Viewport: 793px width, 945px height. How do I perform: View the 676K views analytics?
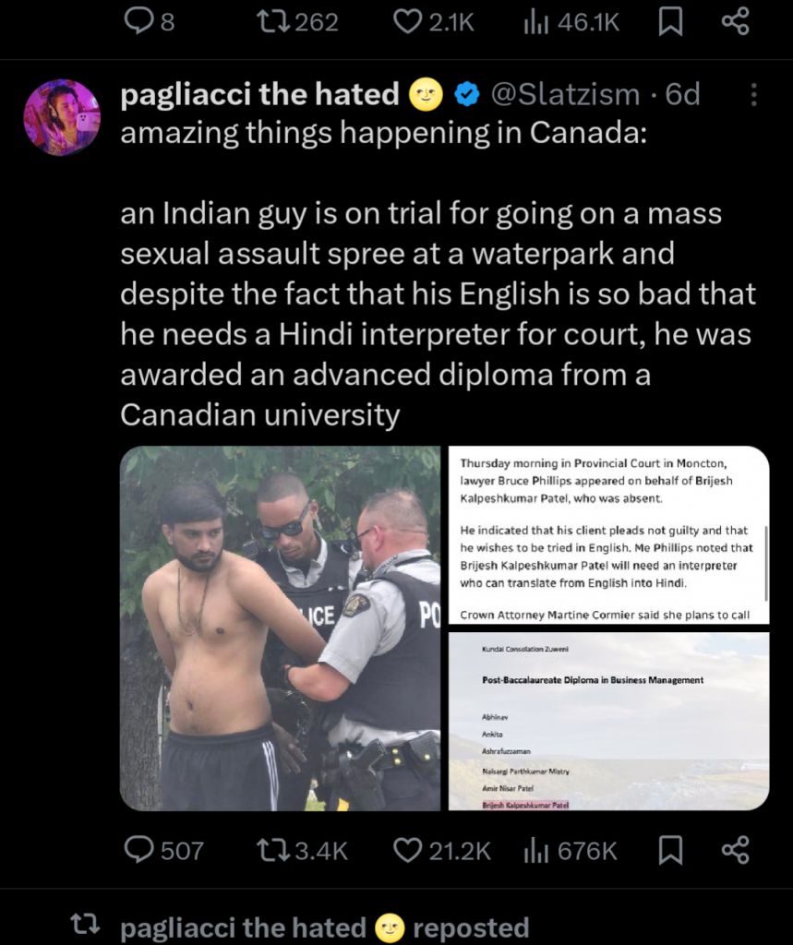tap(571, 850)
